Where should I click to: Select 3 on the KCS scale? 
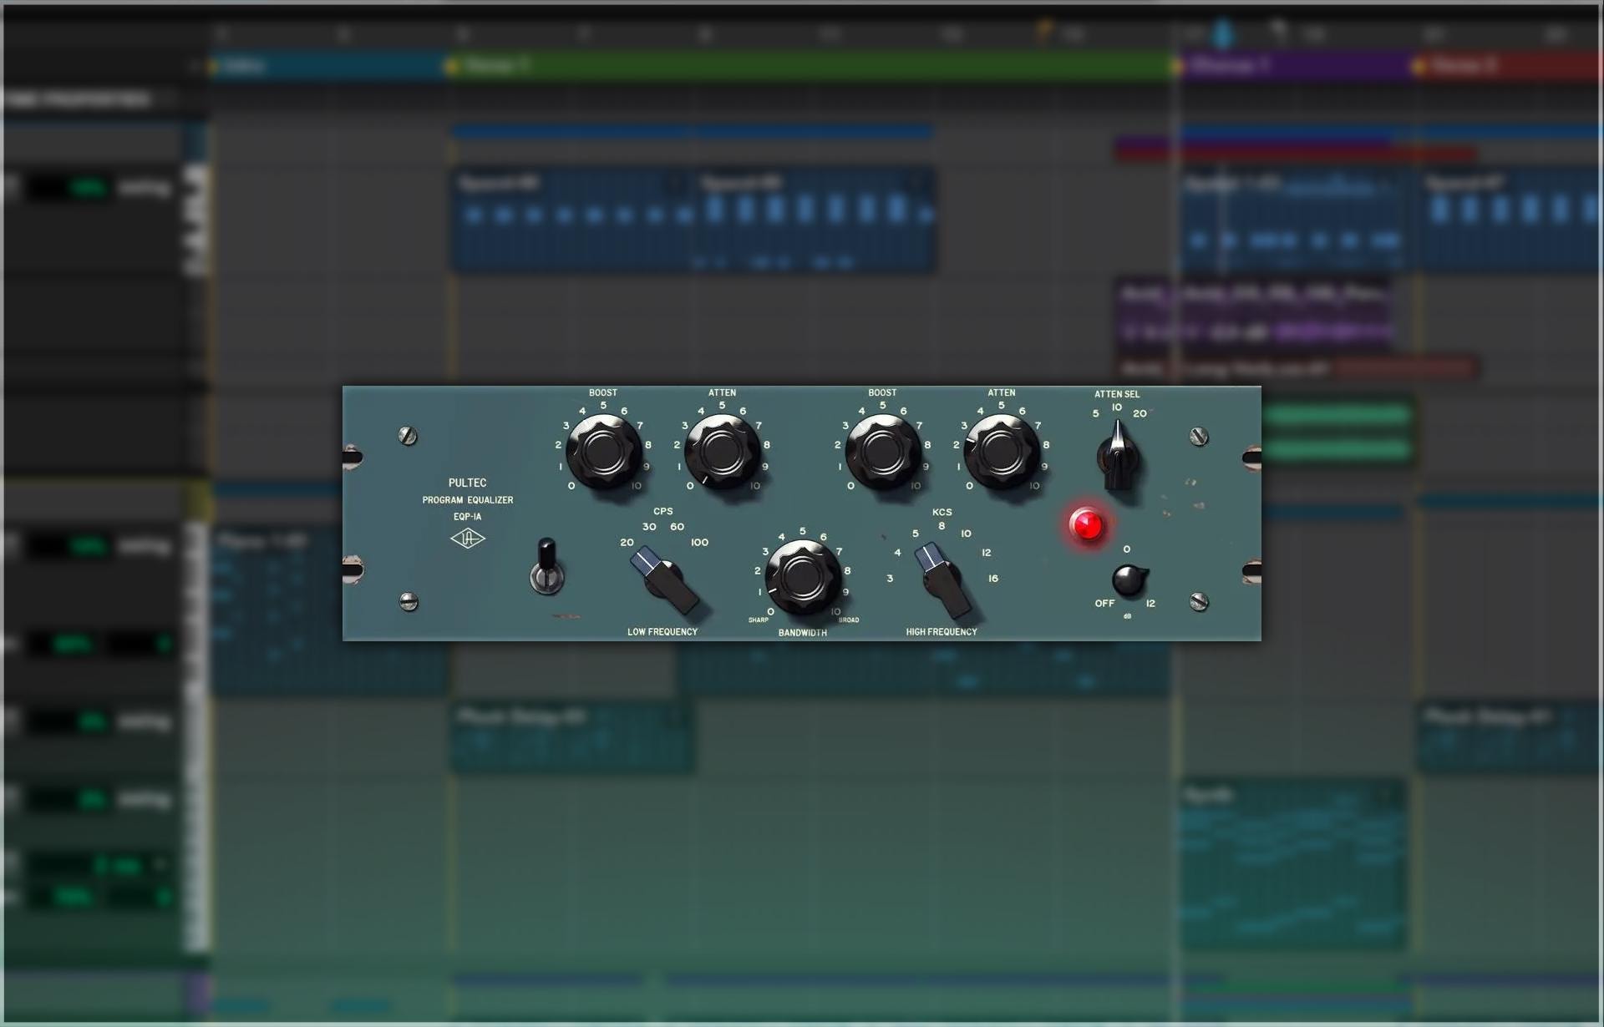890,579
